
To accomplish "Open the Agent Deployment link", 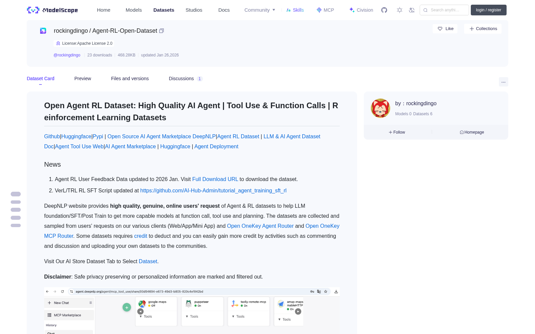I will point(216,146).
